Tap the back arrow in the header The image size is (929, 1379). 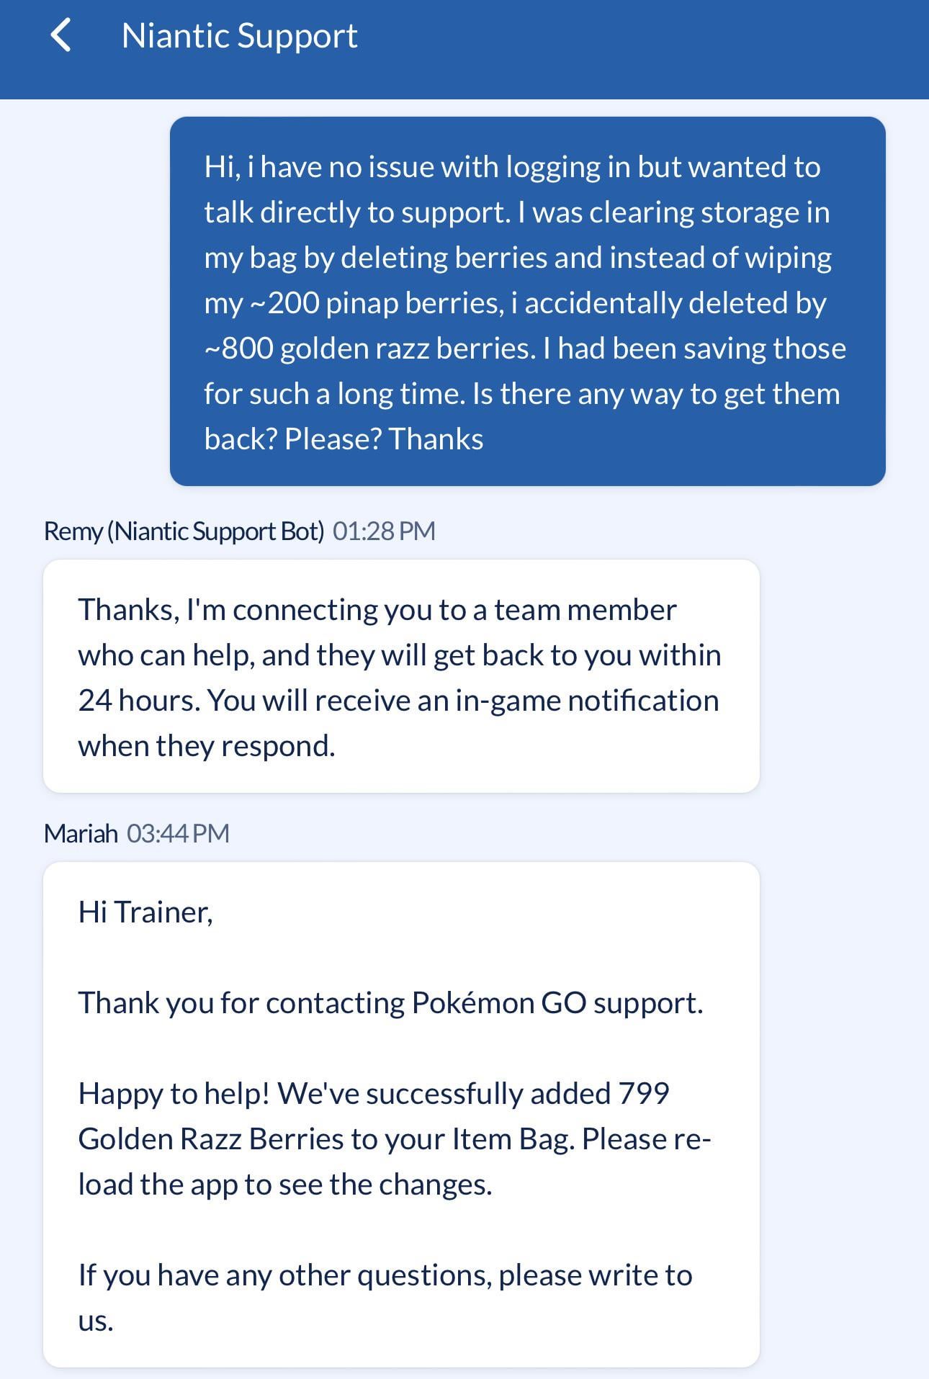[x=61, y=36]
